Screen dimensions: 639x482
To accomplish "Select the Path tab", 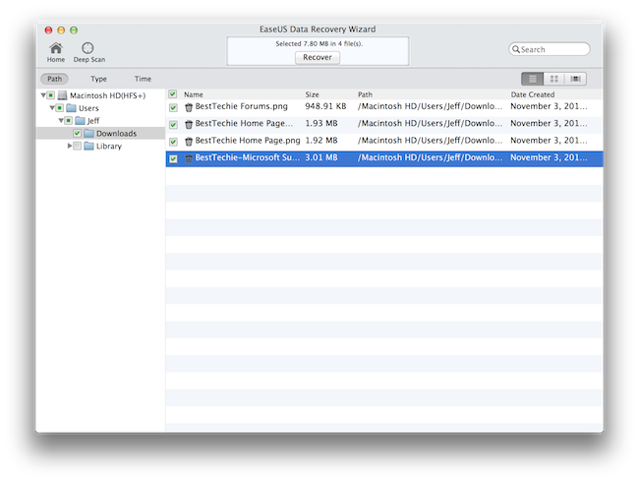I will (x=55, y=79).
